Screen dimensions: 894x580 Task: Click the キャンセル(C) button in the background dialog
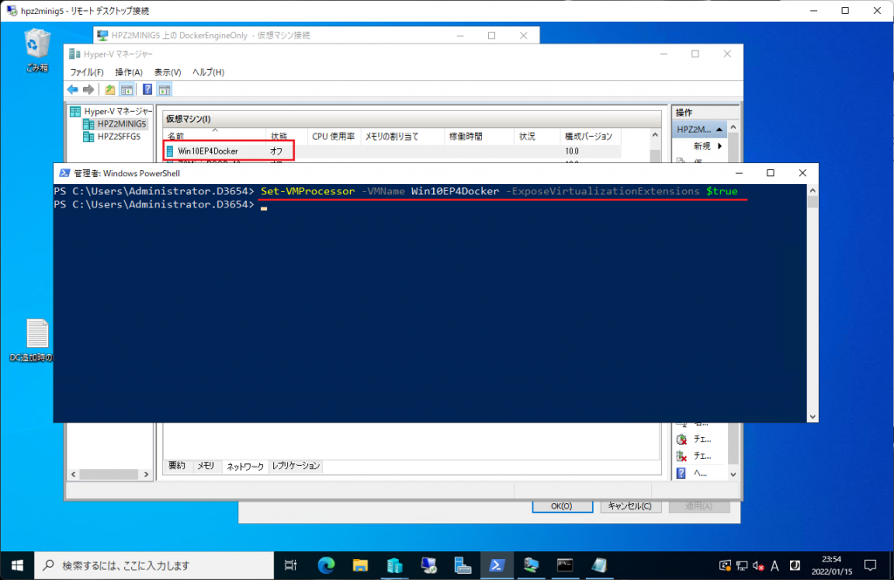point(630,506)
